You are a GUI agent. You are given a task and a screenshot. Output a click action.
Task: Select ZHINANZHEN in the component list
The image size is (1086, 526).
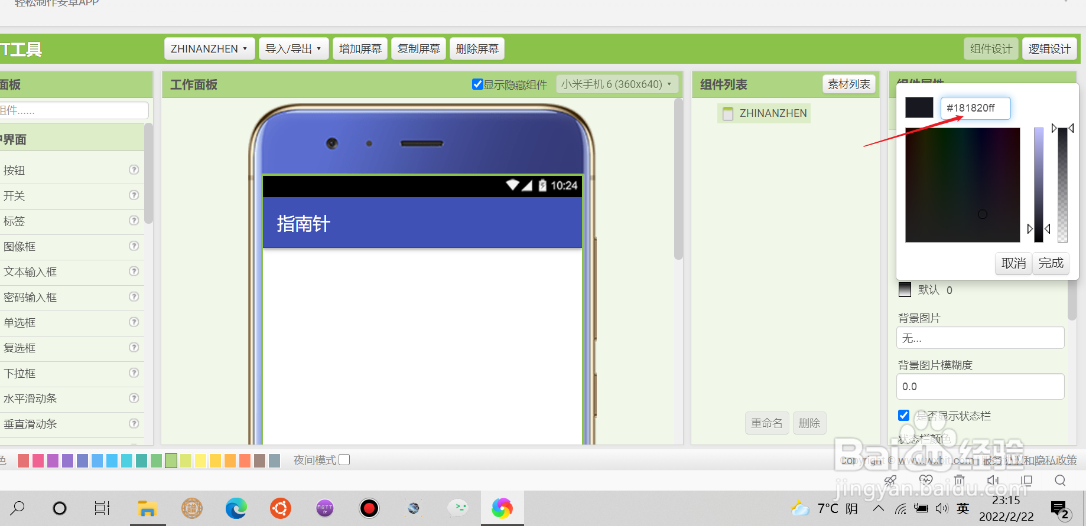(x=764, y=113)
